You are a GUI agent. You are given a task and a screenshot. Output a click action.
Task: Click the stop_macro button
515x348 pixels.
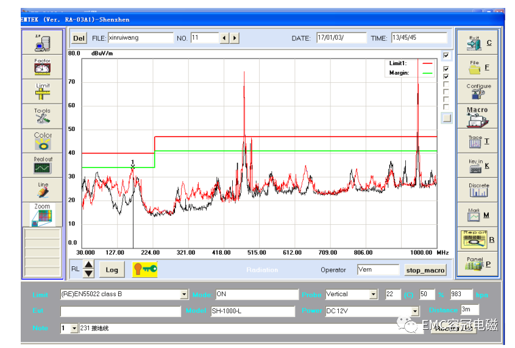425,270
